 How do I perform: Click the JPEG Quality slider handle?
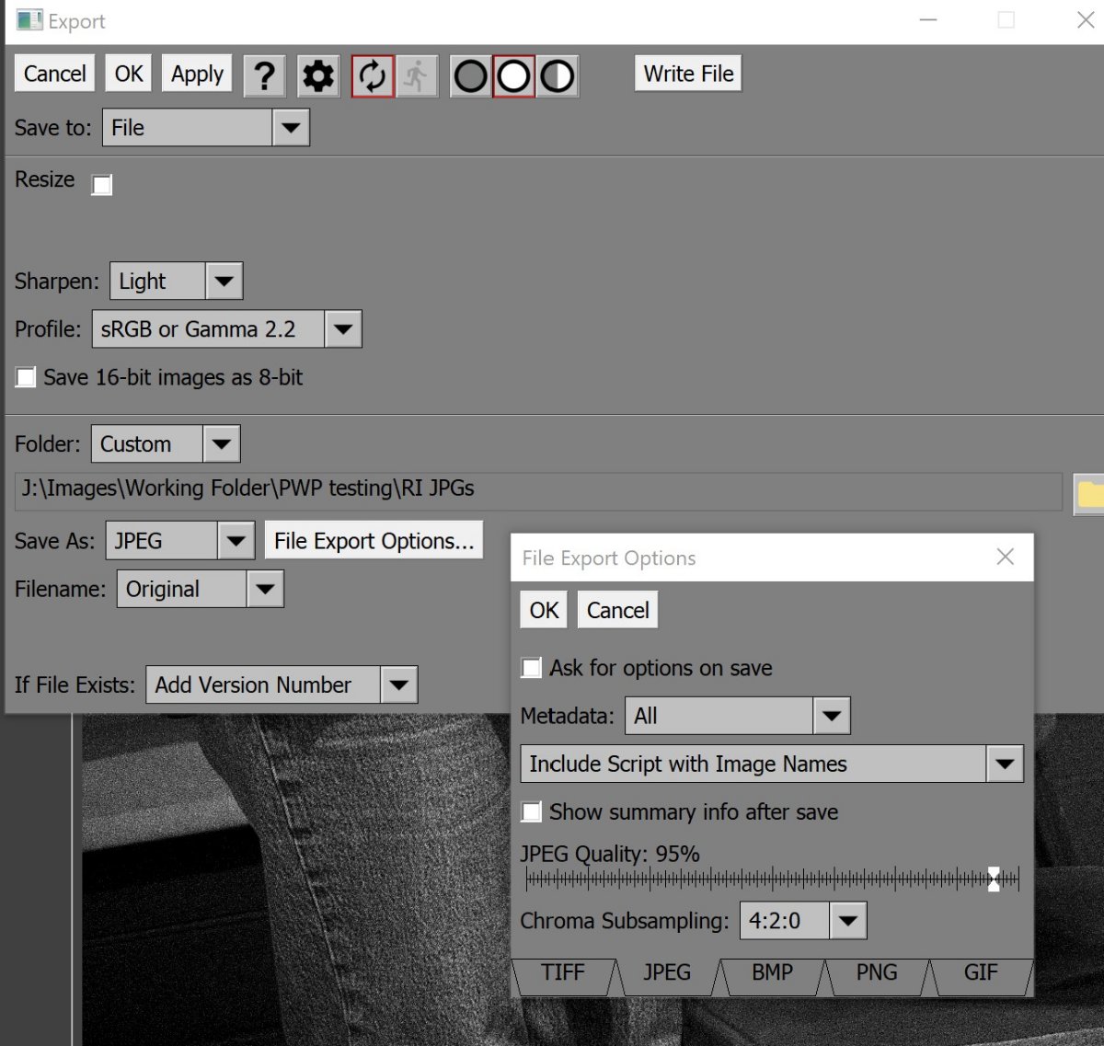(994, 879)
